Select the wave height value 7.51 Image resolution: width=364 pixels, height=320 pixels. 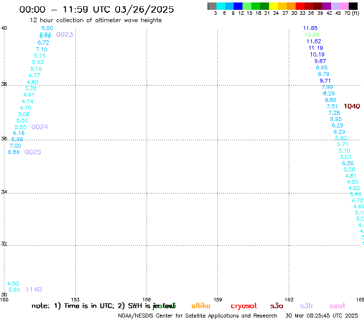[x=332, y=106]
